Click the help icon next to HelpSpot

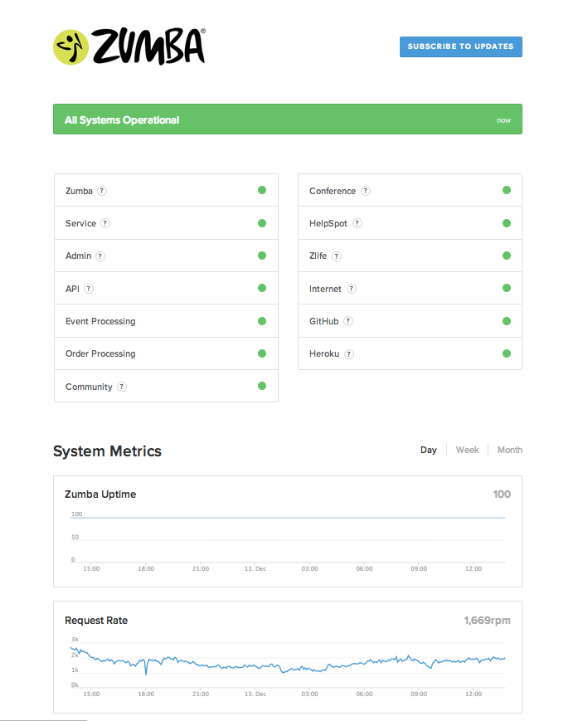coord(357,223)
